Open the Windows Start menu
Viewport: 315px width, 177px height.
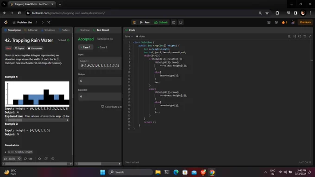tap(103, 172)
